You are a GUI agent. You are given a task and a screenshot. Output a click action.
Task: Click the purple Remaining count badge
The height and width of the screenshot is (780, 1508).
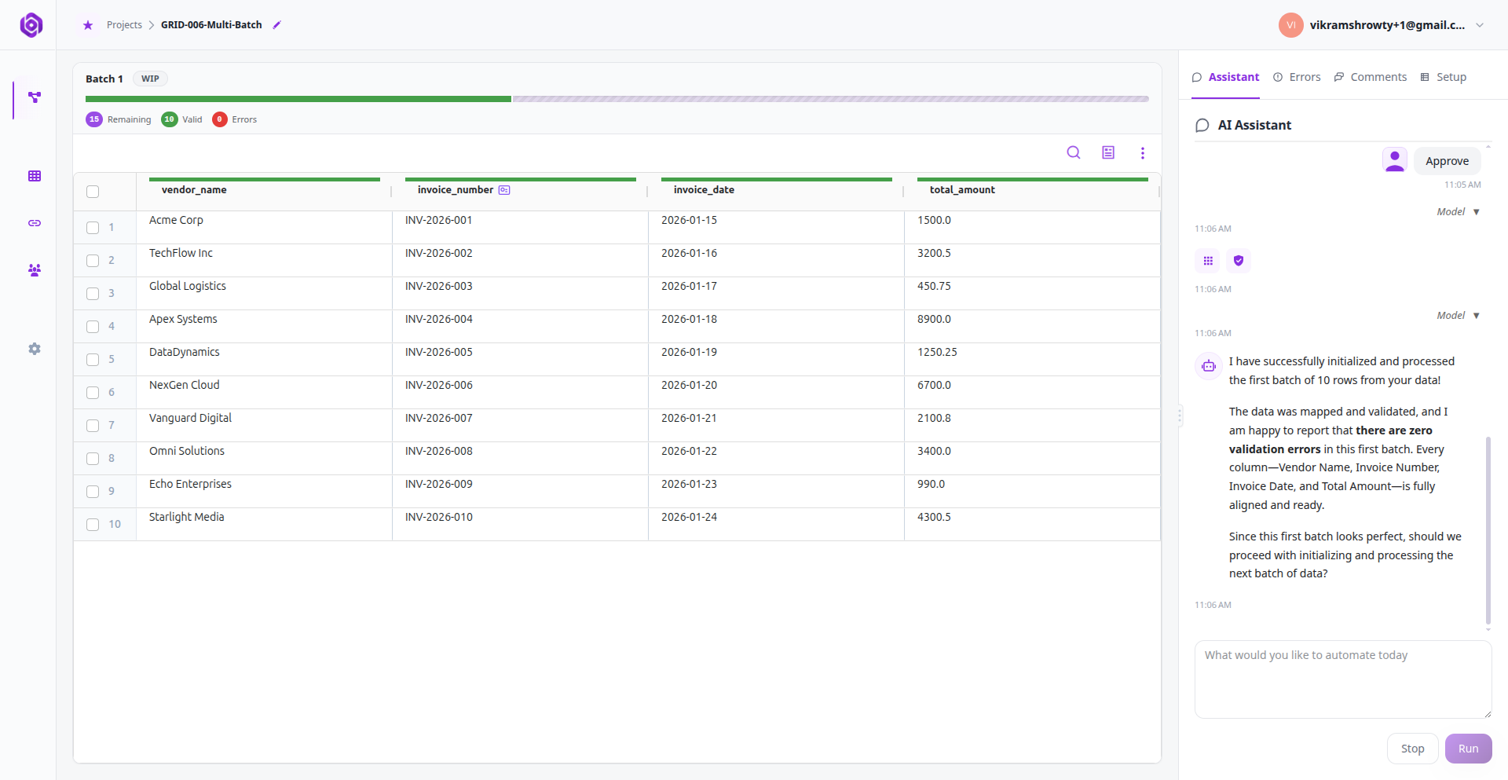click(x=94, y=119)
